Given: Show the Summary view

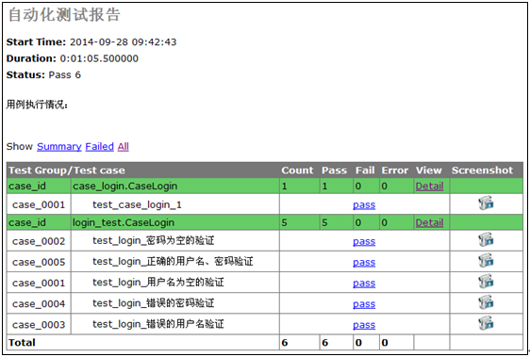Looking at the screenshot, I should [x=59, y=147].
